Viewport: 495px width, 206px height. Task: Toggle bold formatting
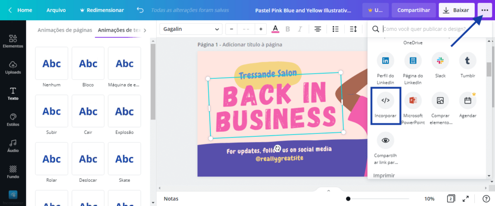click(x=288, y=29)
